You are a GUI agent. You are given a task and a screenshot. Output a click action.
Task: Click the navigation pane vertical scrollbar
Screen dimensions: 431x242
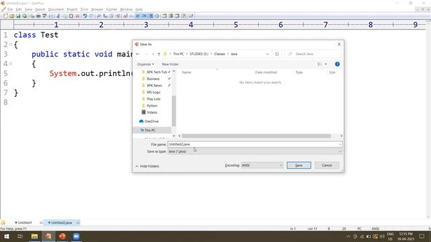tap(174, 111)
